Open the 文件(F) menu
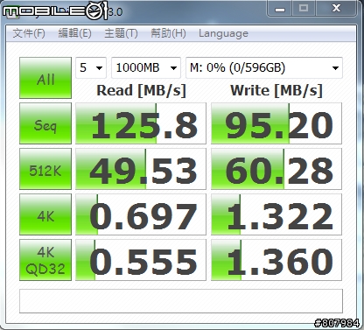 pos(29,33)
